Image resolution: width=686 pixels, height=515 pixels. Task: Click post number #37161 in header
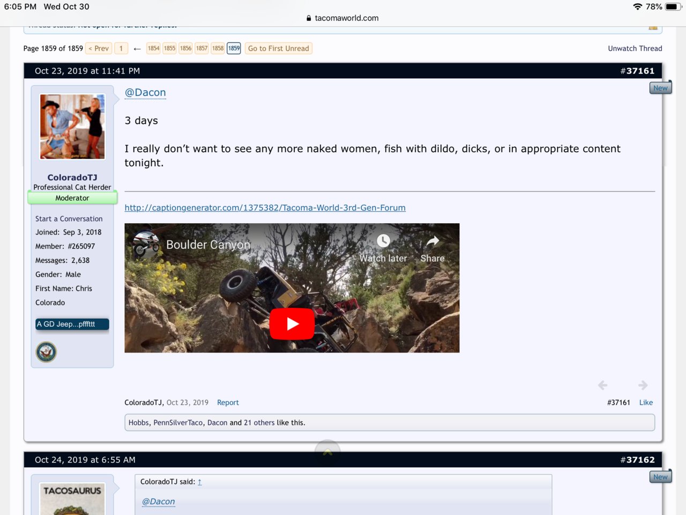tap(637, 71)
